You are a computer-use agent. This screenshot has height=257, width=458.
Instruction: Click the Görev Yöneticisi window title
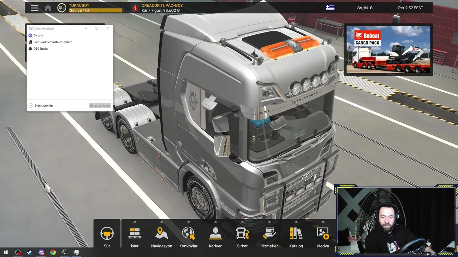point(44,29)
